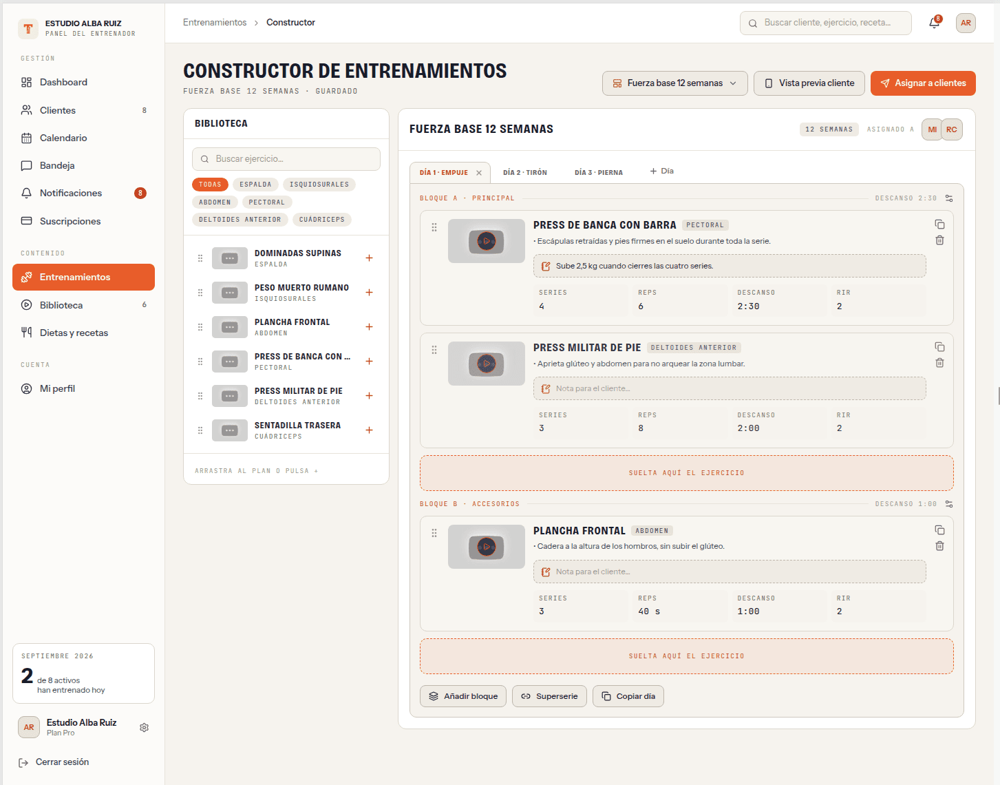Viewport: 1000px width, 785px height.
Task: Click Asignar a clientes button
Action: pyautogui.click(x=923, y=83)
